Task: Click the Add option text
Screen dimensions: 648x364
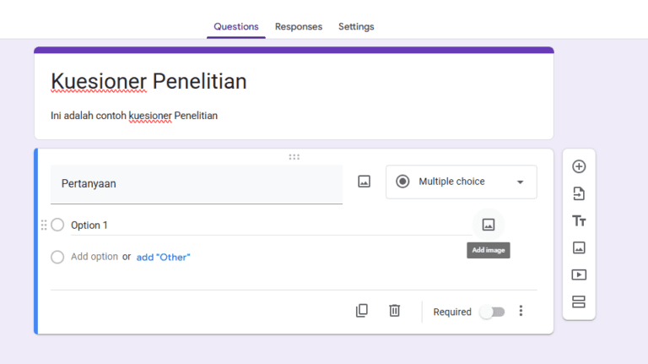Action: tap(94, 257)
